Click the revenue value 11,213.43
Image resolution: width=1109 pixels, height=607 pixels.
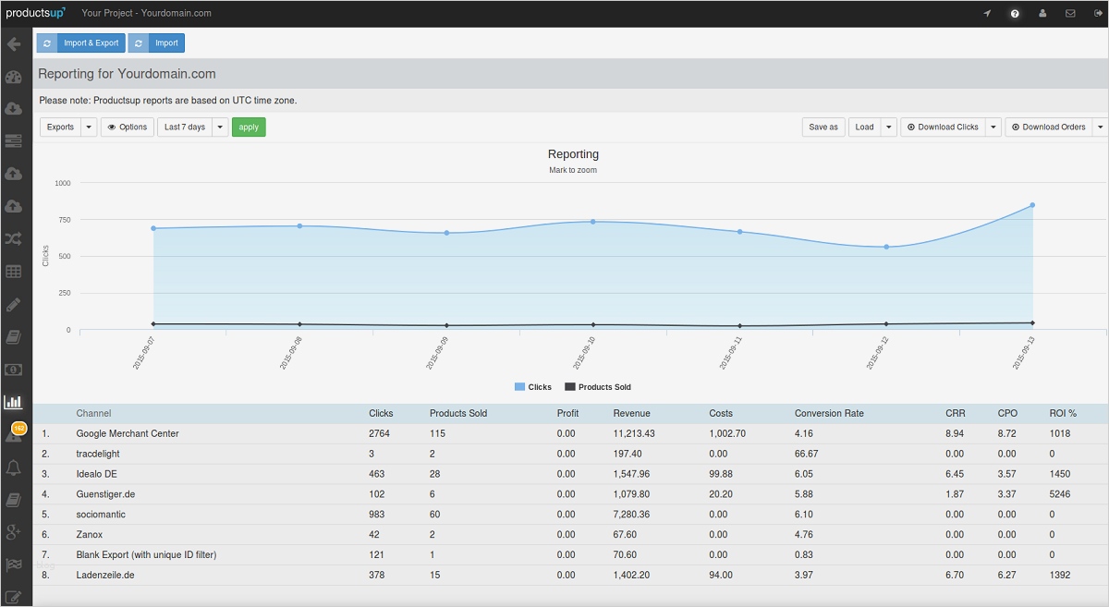click(x=634, y=433)
